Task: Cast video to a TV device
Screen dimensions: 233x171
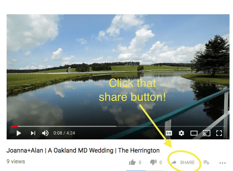Action: click(207, 133)
